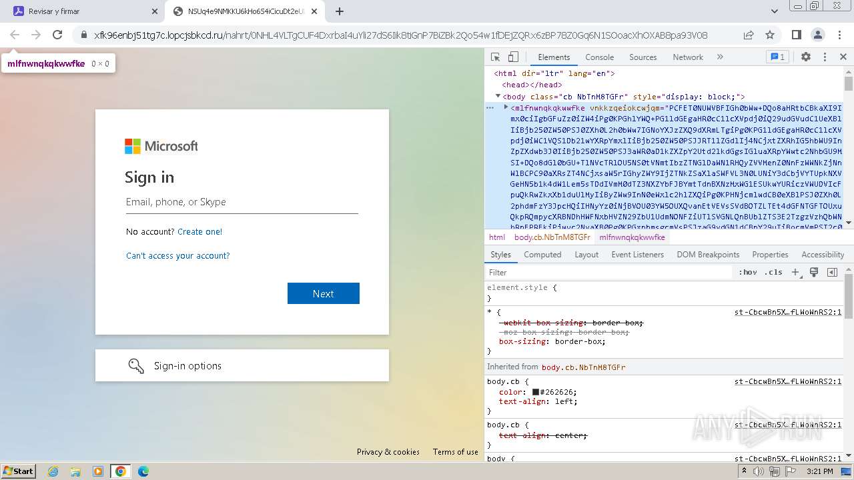Click the #262626 color swatch

pyautogui.click(x=535, y=392)
